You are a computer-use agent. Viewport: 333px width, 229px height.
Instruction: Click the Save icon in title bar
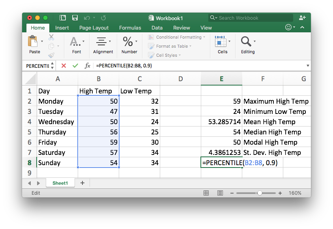pyautogui.click(x=75, y=18)
